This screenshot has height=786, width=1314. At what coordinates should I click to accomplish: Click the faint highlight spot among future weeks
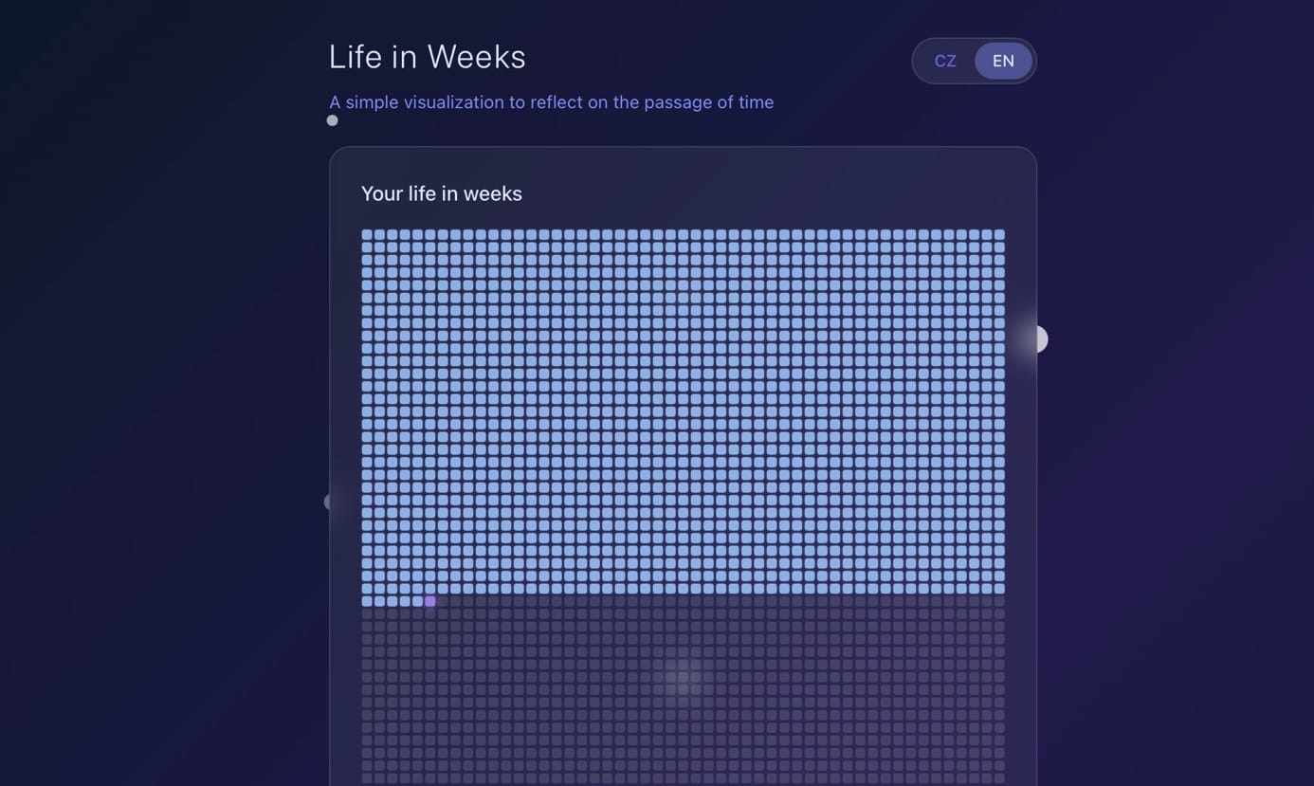pos(682,678)
